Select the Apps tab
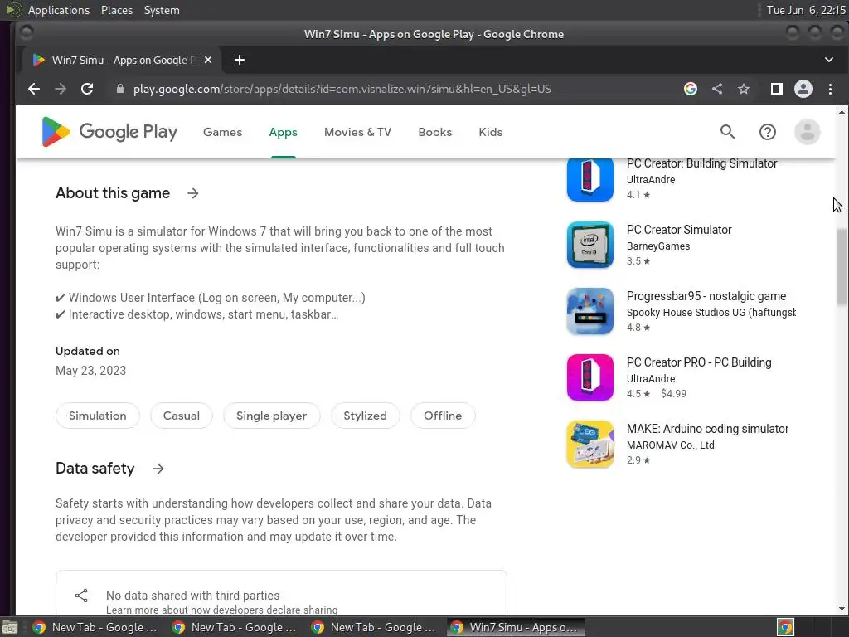The height and width of the screenshot is (637, 849). [284, 132]
